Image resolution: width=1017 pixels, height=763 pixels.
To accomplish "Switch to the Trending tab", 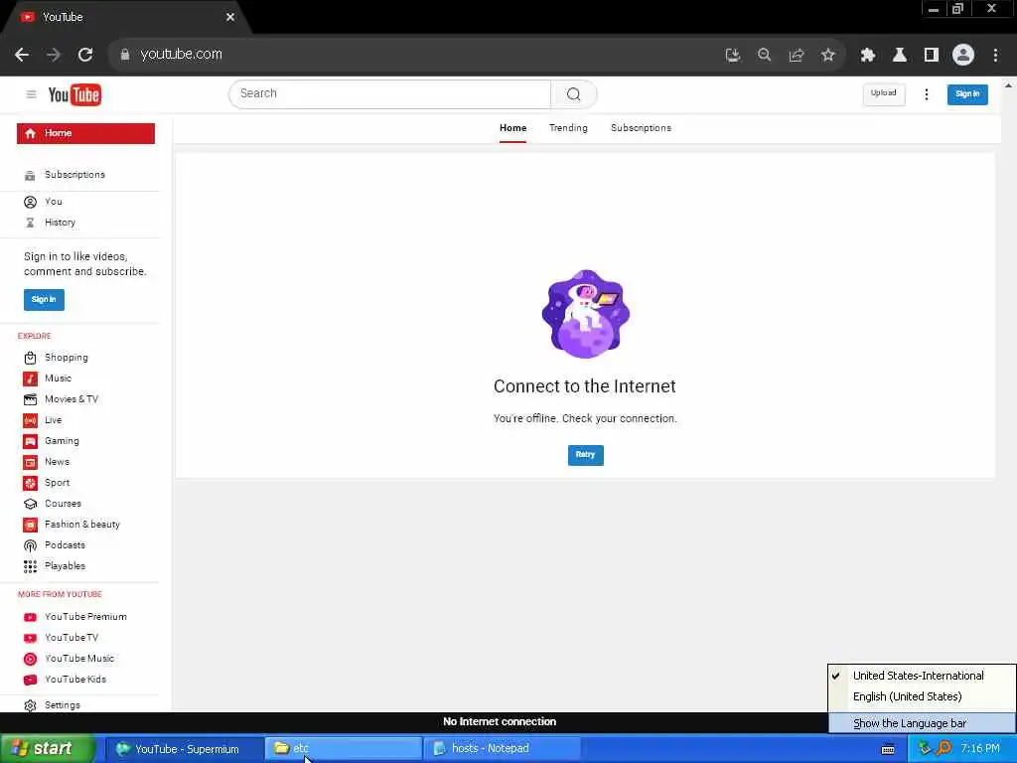I will pyautogui.click(x=568, y=128).
